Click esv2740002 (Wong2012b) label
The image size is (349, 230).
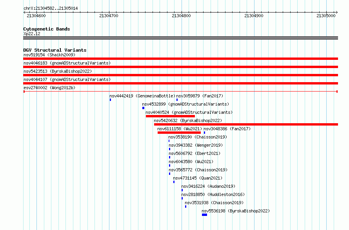(x=49, y=88)
